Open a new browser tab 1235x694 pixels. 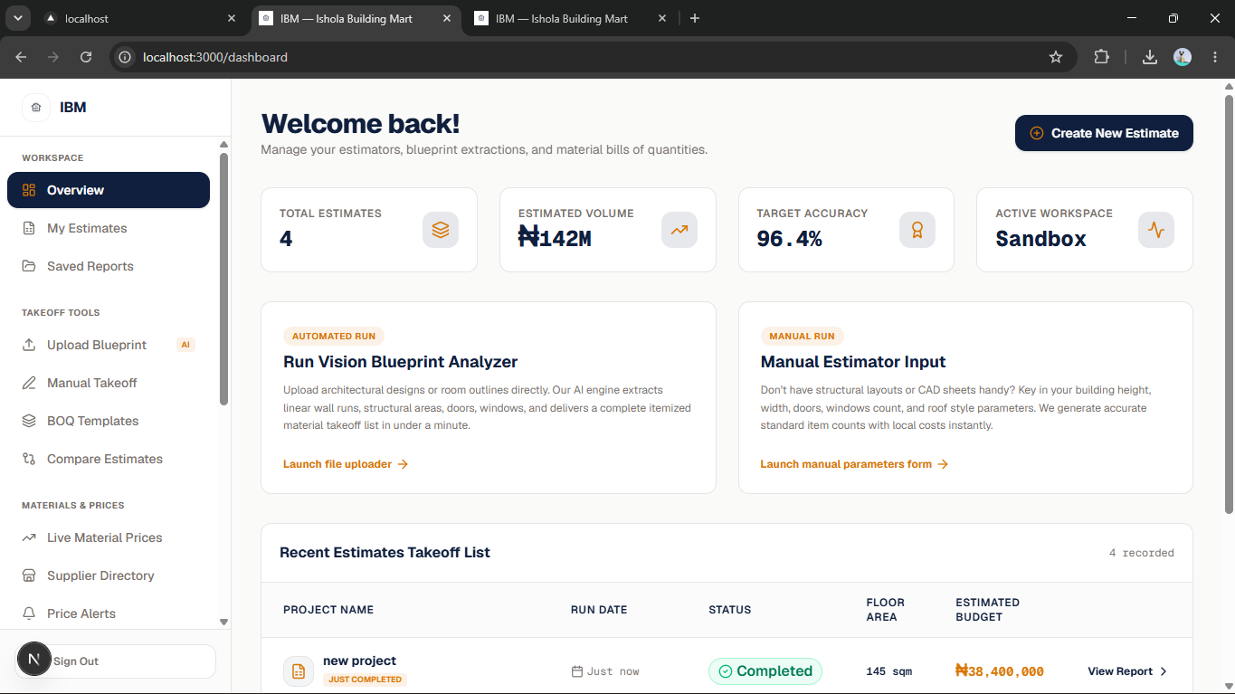695,18
